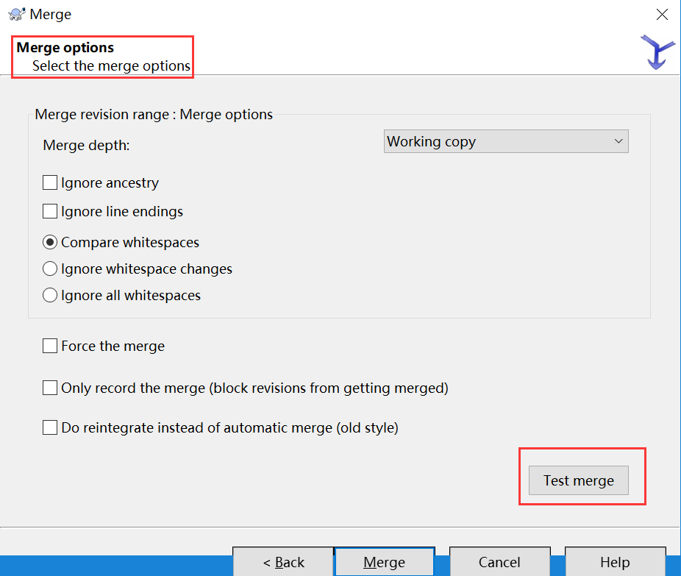This screenshot has width=681, height=576.
Task: Enable the Ignore ancestry checkbox
Action: coord(50,183)
